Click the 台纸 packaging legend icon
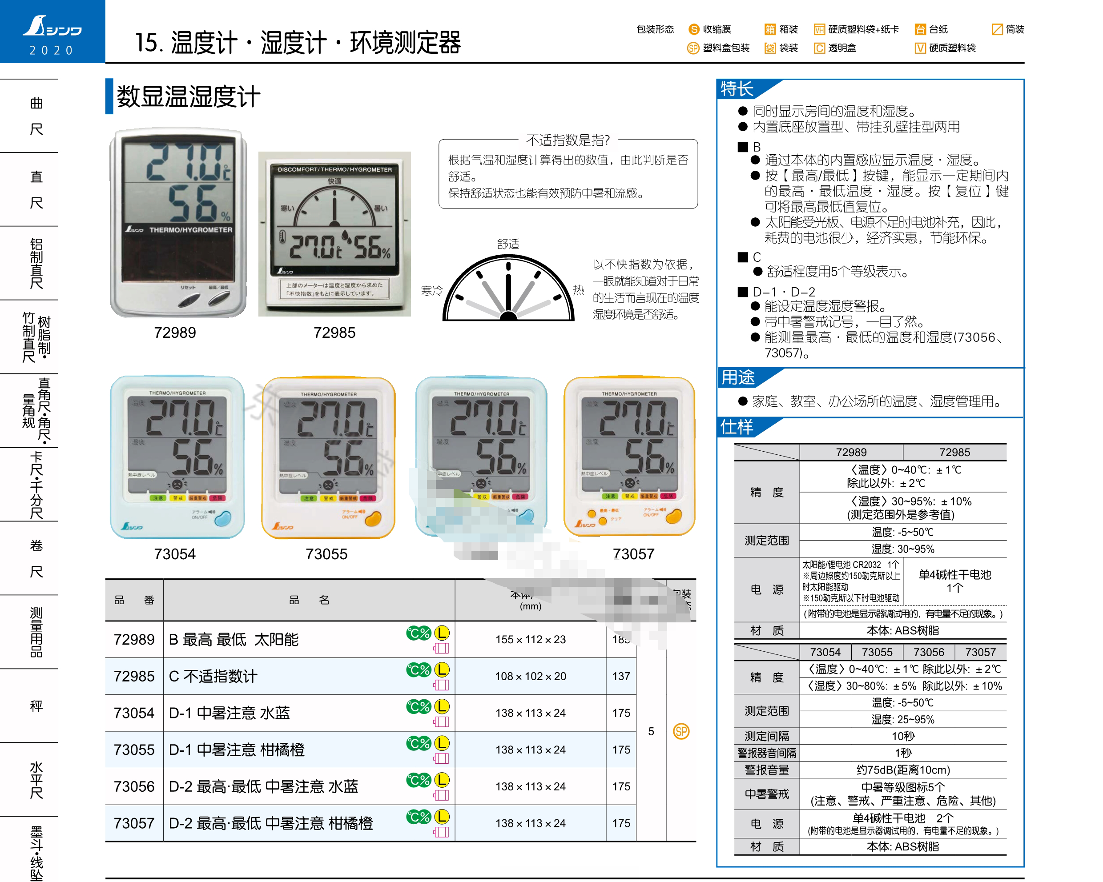Image resolution: width=1103 pixels, height=882 pixels. click(920, 29)
